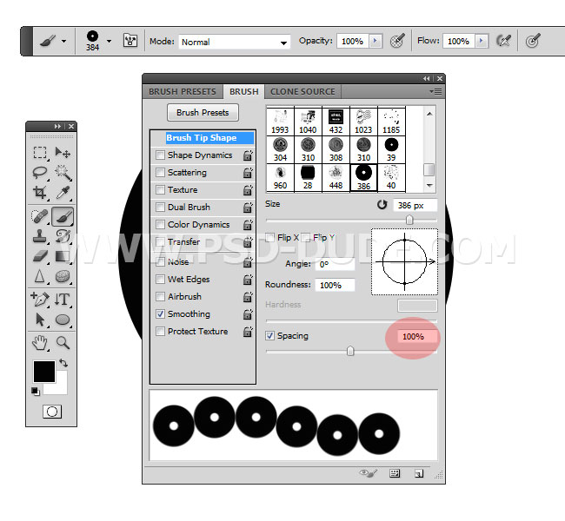Click the Spacing 100% input field
The height and width of the screenshot is (521, 565).
coord(417,337)
